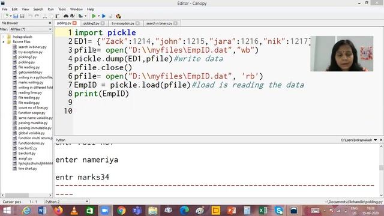Open Microsoft Word from taskbar
Viewport: 384px width, 216px height.
tap(42, 211)
